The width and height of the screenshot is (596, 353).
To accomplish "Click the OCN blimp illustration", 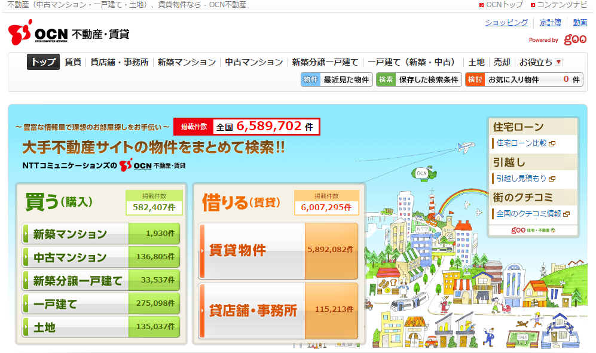I will point(424,174).
